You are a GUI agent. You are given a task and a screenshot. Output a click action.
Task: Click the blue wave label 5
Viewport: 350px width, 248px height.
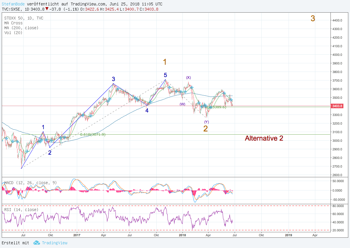(166, 75)
